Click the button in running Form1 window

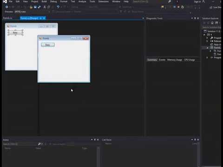(48, 45)
